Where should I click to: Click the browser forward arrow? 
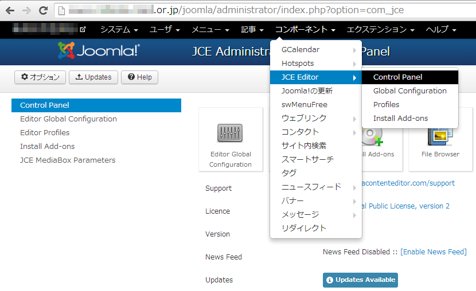click(26, 10)
